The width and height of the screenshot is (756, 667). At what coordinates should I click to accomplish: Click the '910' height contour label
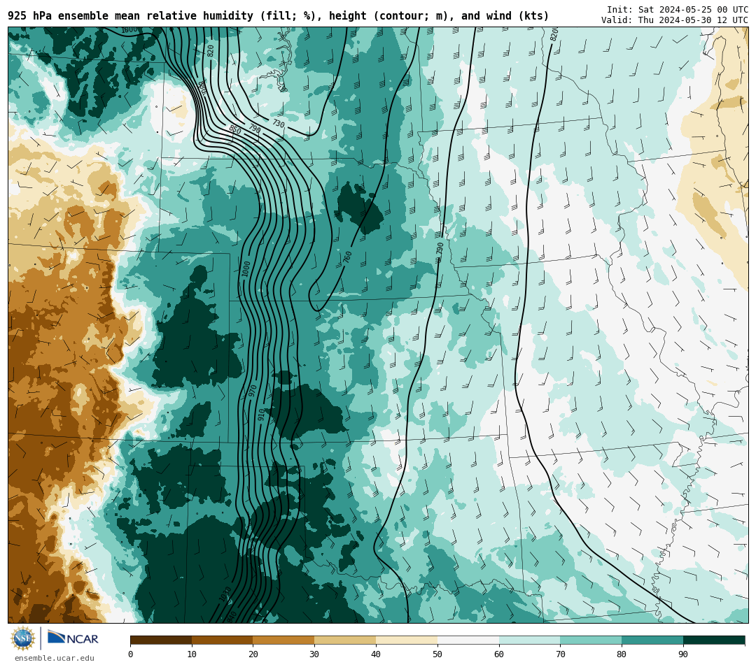pos(261,415)
